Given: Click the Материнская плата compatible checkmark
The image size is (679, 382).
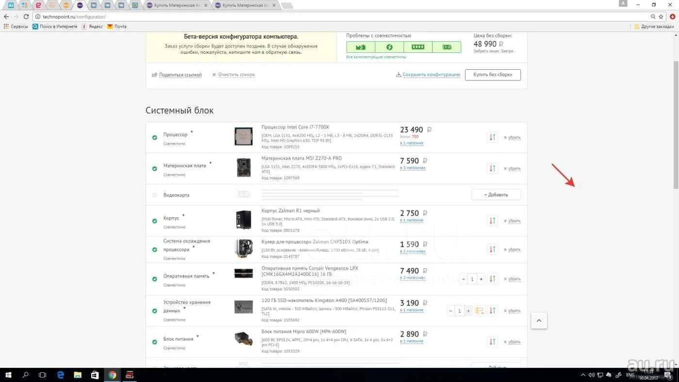Looking at the screenshot, I should [155, 169].
